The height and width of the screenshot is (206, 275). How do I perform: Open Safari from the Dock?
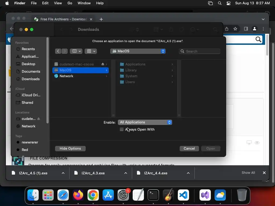click(63, 195)
